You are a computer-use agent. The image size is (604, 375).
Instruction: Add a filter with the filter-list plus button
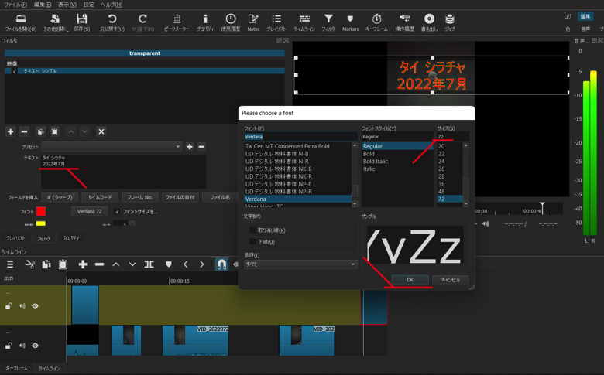click(x=10, y=131)
